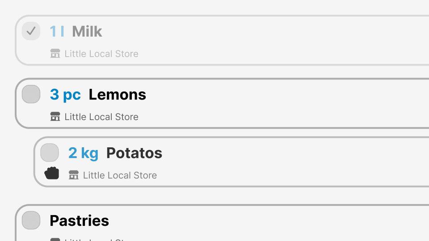Tick the Pastries checkbox
This screenshot has height=241, width=429.
31,220
